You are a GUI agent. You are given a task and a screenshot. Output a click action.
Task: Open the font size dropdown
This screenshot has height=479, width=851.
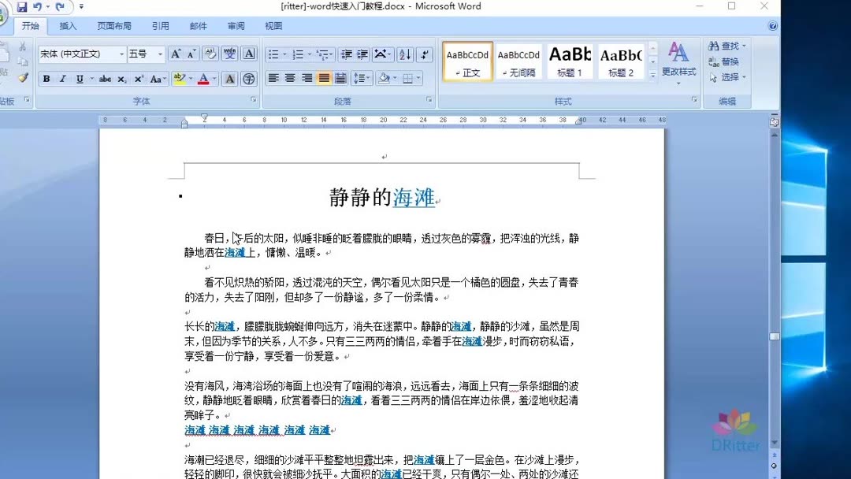(158, 54)
